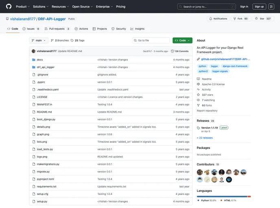Click the Star icon
The width and height of the screenshot is (280, 208).
[256, 18]
